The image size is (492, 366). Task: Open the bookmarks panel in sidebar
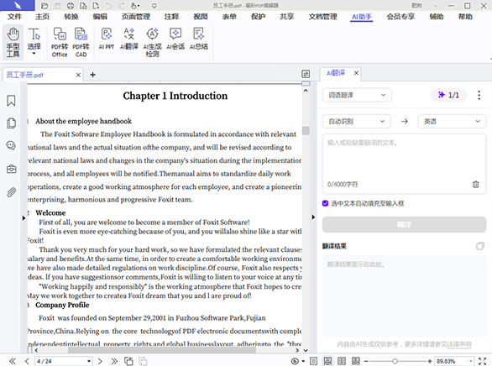tap(11, 101)
